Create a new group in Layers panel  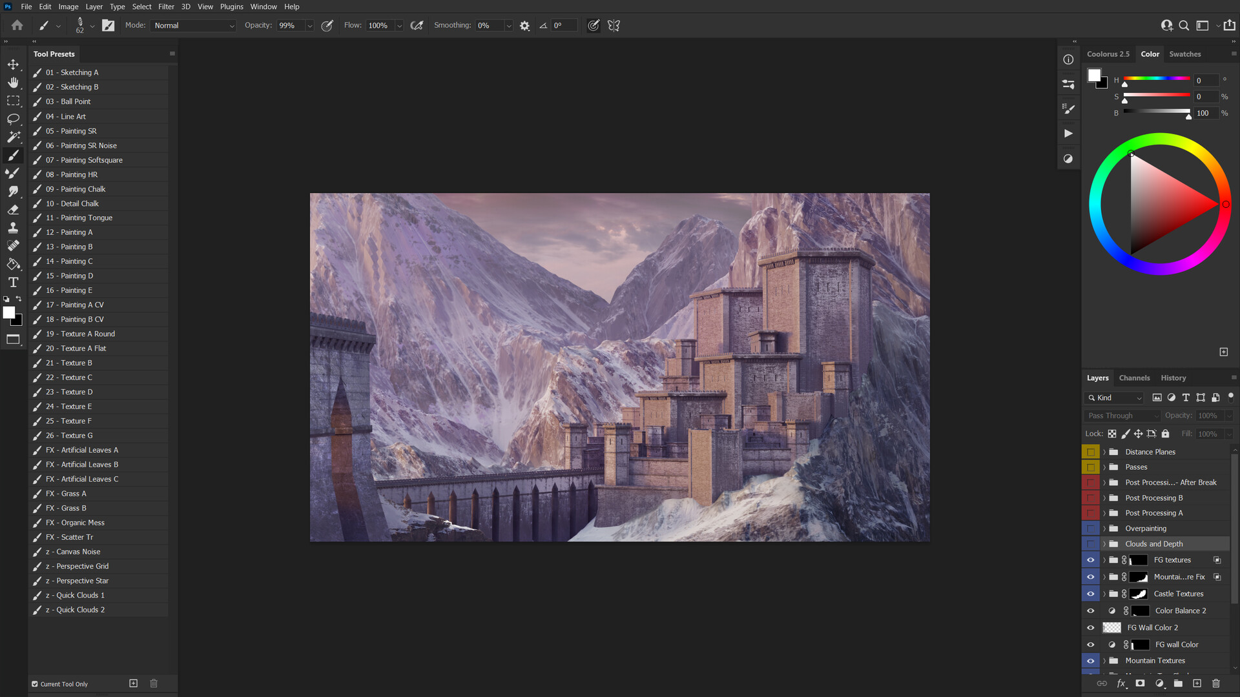click(x=1179, y=683)
